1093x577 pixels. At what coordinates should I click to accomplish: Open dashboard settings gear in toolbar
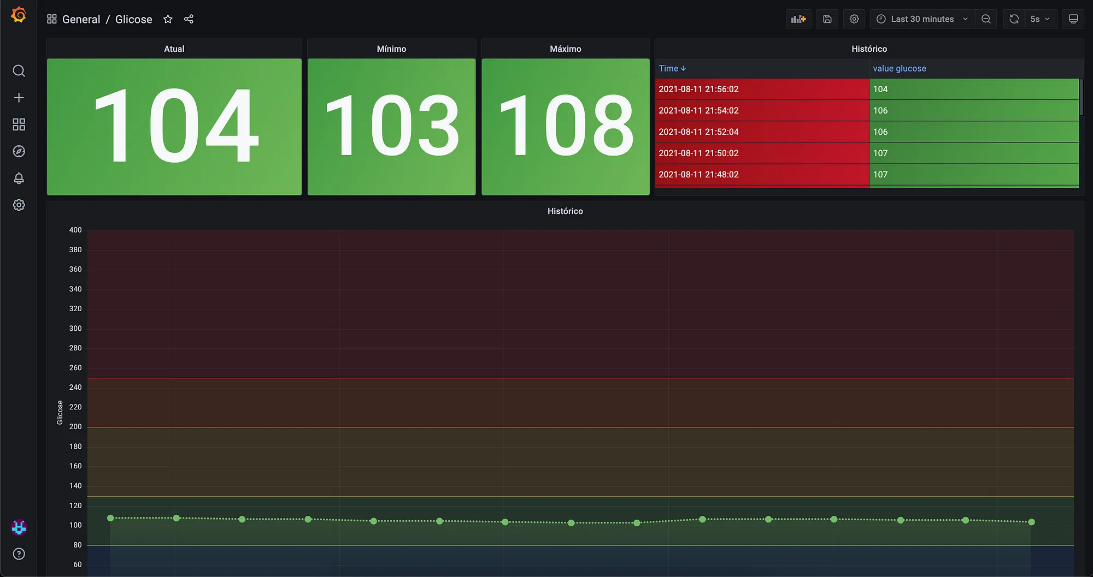854,19
